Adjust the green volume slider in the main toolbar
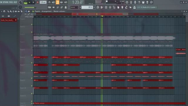This screenshot has height=106, width=188. coord(30,7)
